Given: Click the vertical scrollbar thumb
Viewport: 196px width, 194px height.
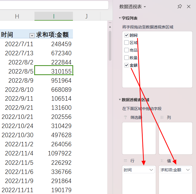Looking at the screenshot, I should coord(110,46).
